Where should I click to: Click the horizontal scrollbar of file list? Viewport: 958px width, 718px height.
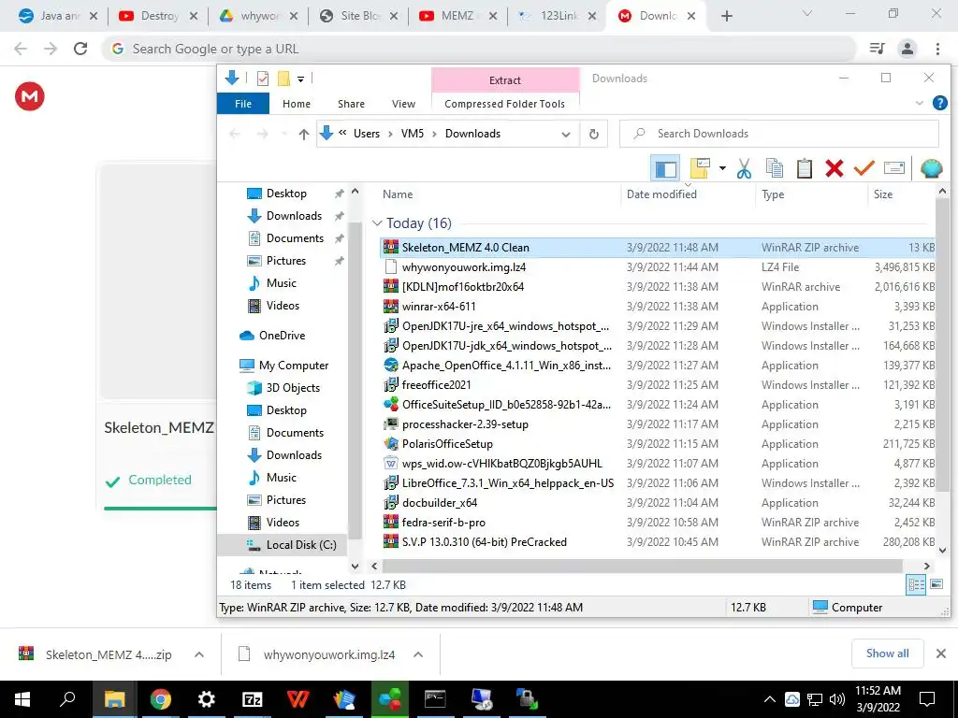642,566
